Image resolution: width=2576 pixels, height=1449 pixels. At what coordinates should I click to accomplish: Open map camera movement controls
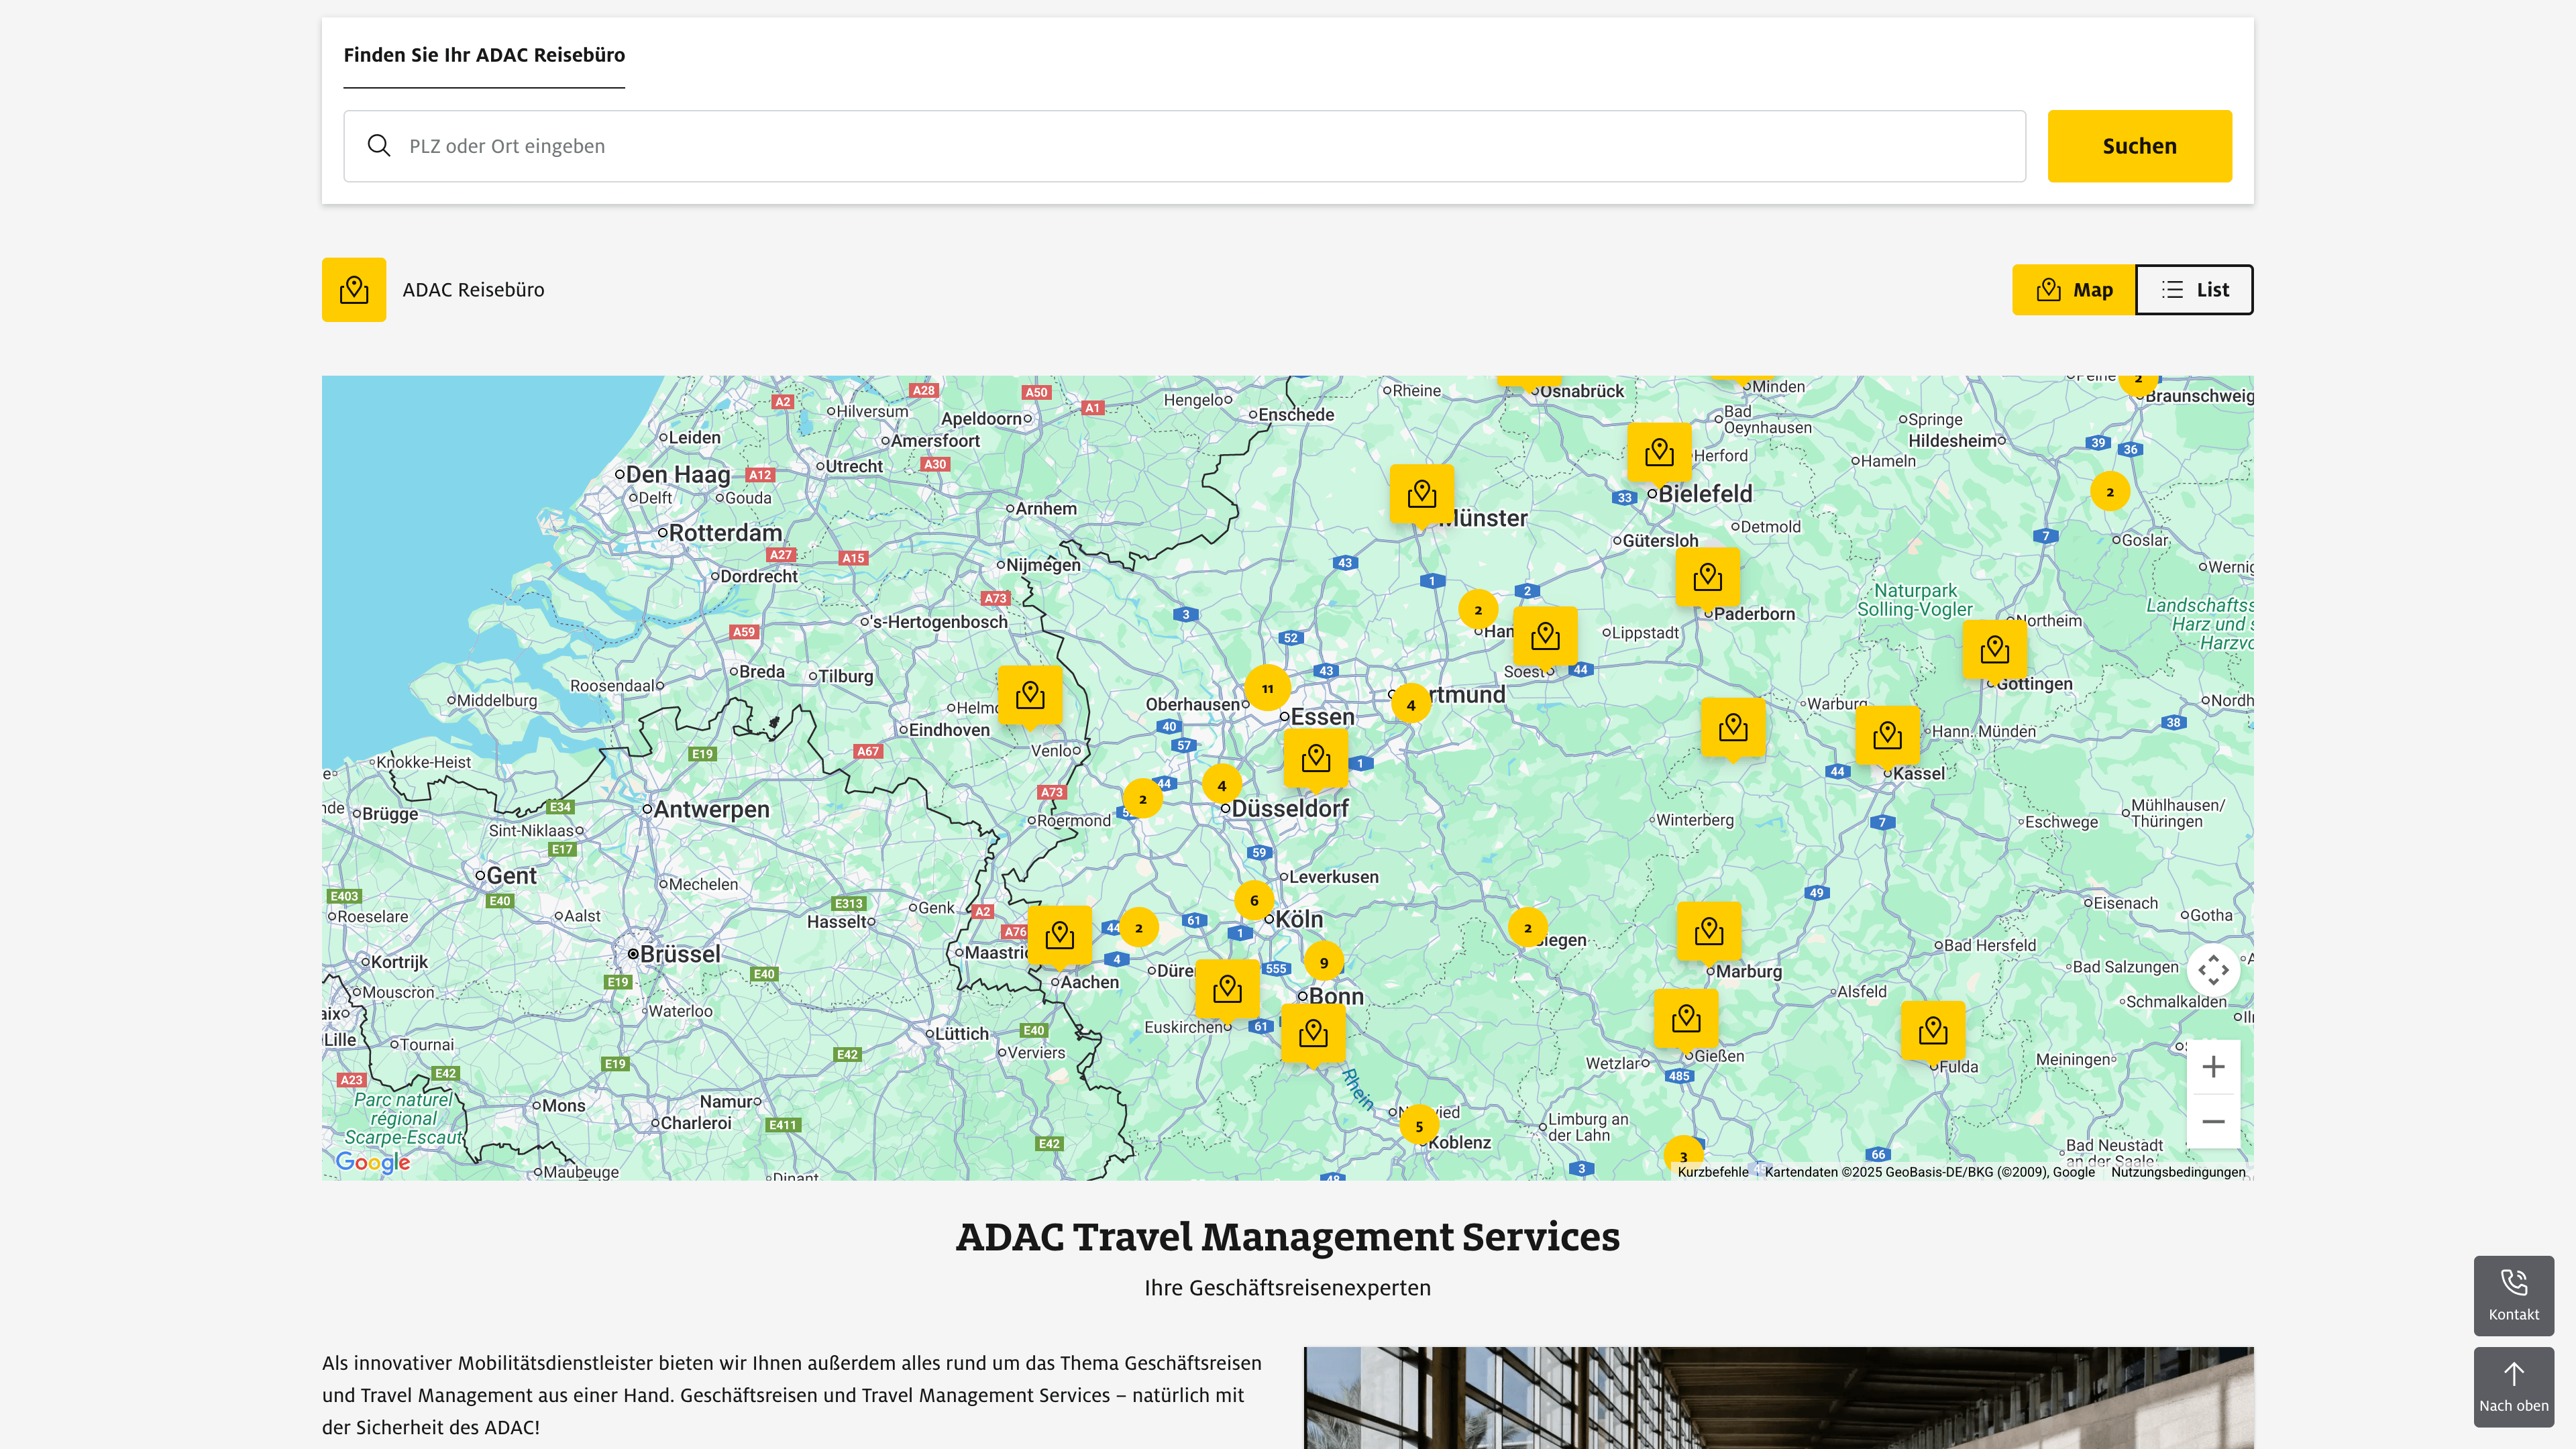(2213, 969)
